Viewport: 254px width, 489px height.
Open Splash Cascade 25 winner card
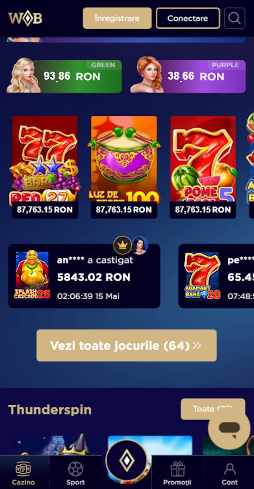pyautogui.click(x=84, y=276)
